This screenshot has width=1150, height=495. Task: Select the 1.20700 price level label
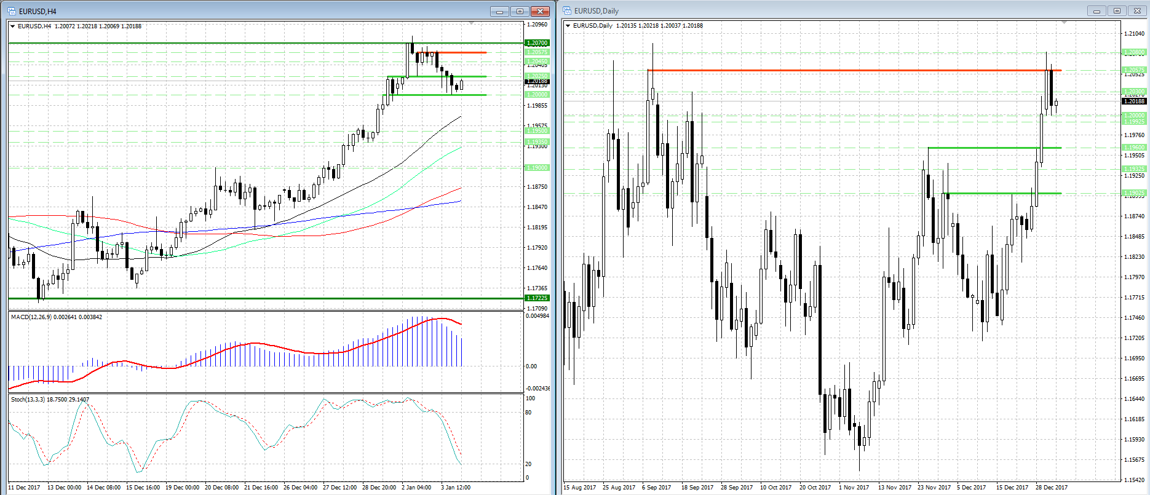[x=537, y=43]
